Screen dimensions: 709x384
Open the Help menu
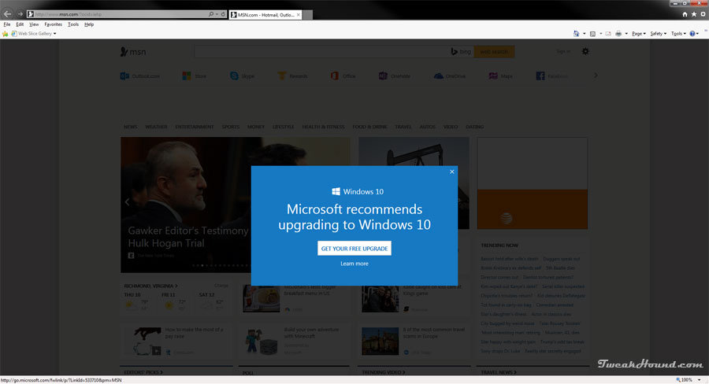click(89, 24)
